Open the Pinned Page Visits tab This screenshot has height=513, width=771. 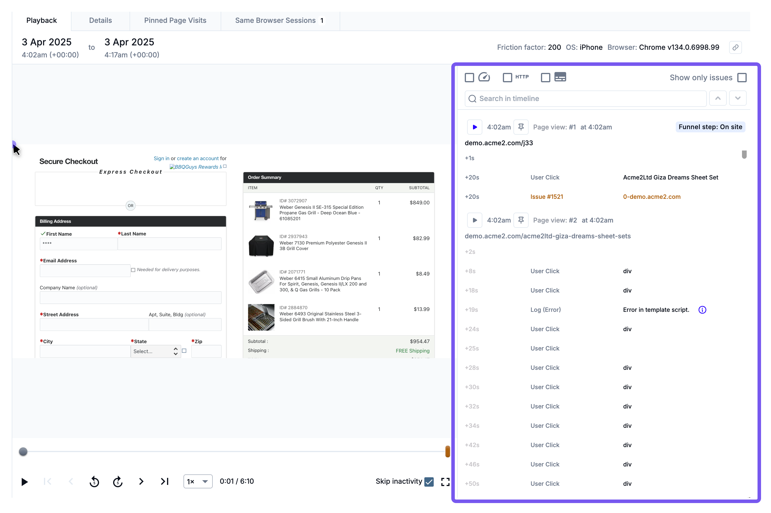click(175, 20)
